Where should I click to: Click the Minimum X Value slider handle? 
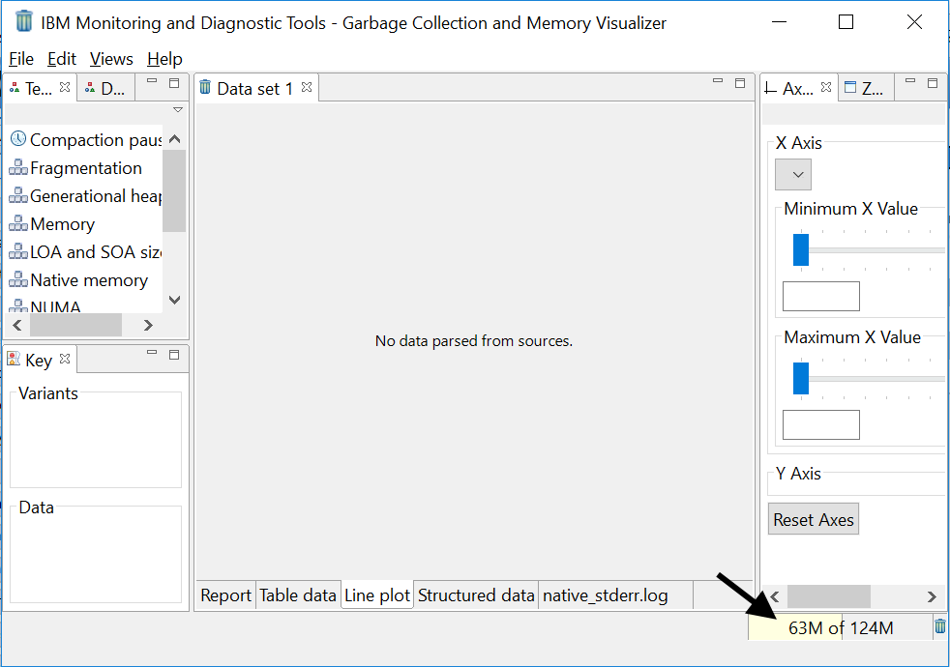(x=801, y=250)
